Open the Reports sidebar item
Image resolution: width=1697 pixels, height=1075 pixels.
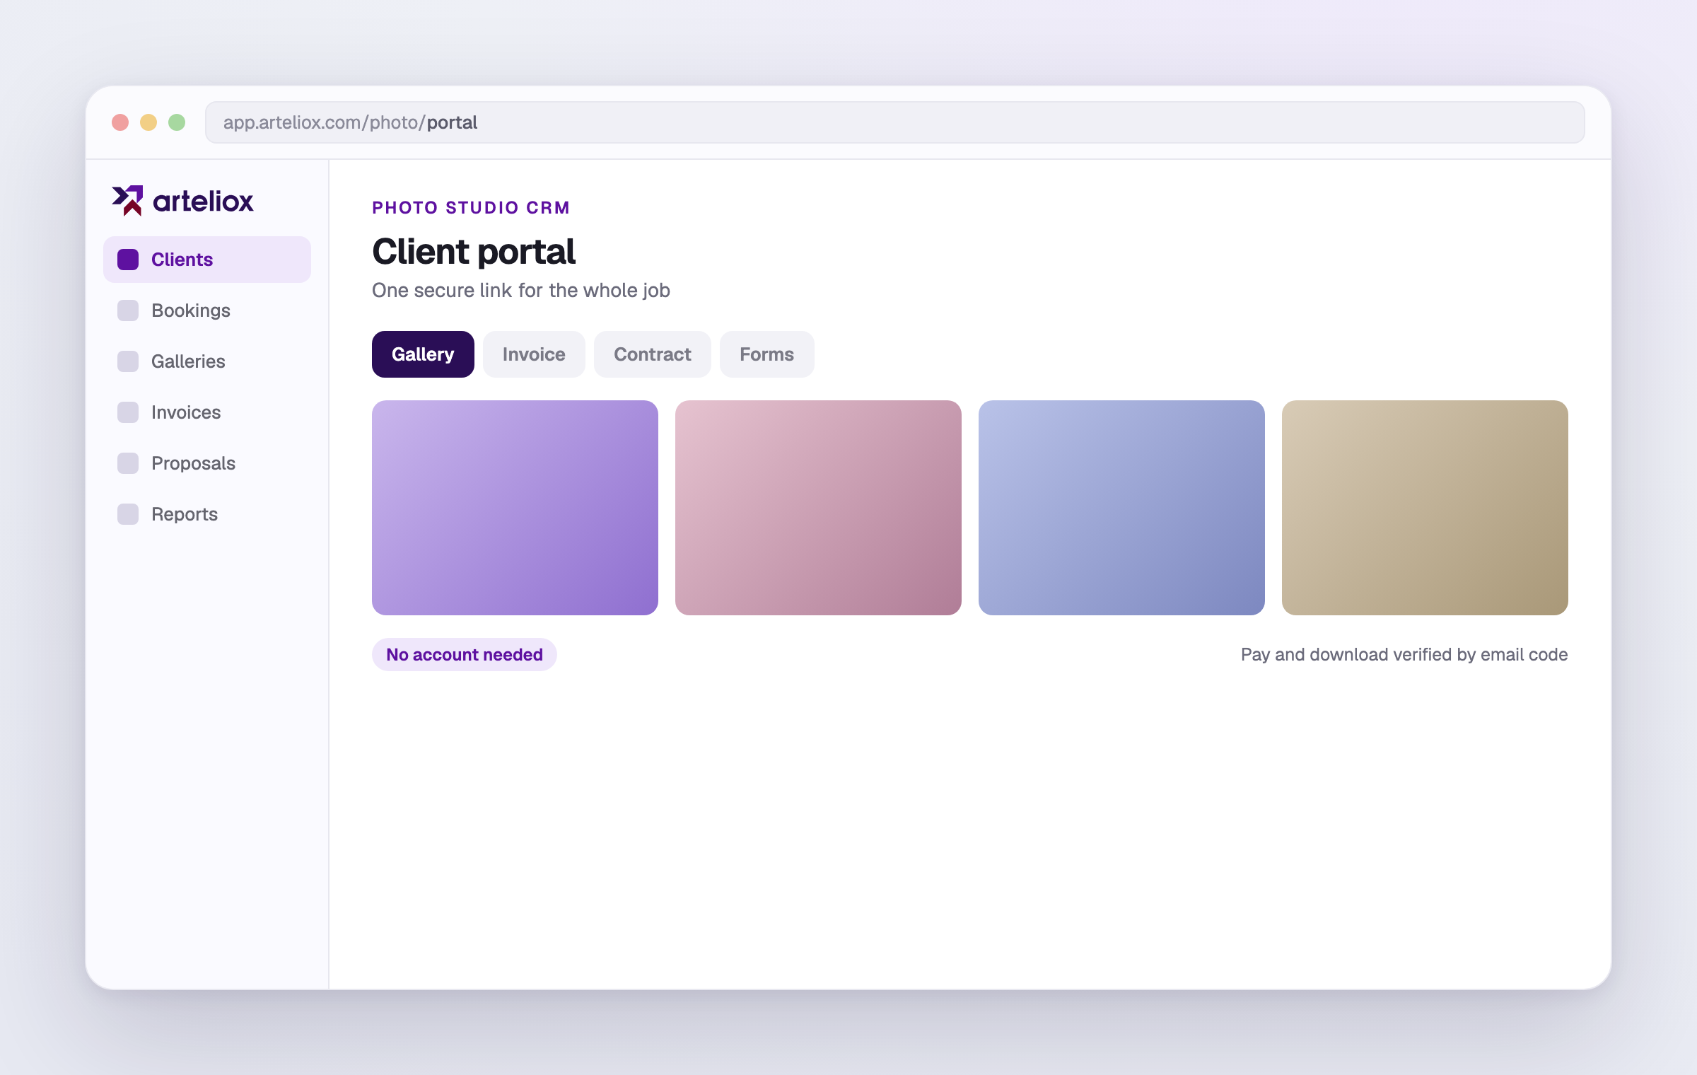(x=207, y=514)
